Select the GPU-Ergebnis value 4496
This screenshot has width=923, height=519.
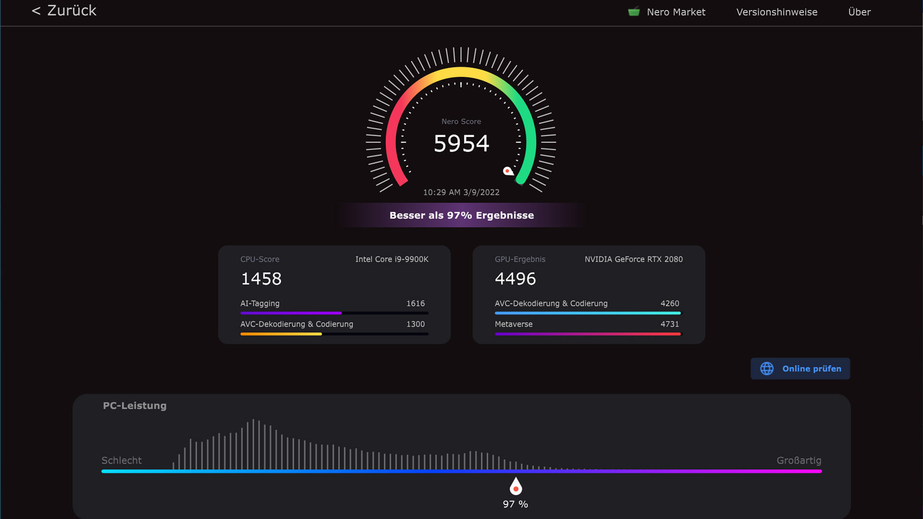(x=515, y=279)
